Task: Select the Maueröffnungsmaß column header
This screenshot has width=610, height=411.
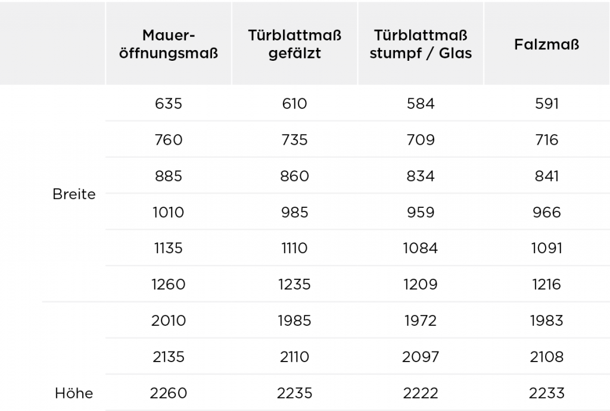Action: 169,44
